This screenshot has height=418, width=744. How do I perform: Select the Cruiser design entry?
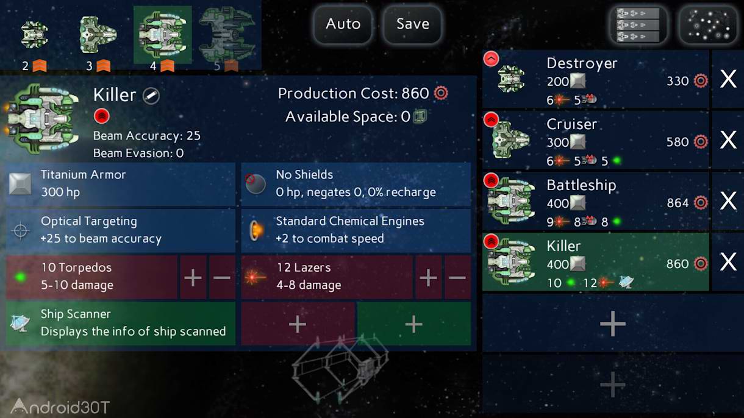pos(596,140)
